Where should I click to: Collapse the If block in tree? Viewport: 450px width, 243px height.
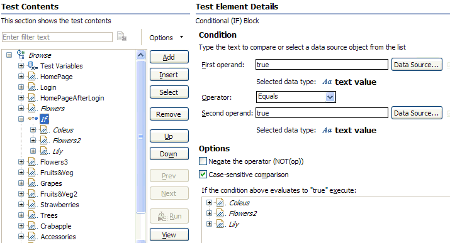(x=21, y=119)
